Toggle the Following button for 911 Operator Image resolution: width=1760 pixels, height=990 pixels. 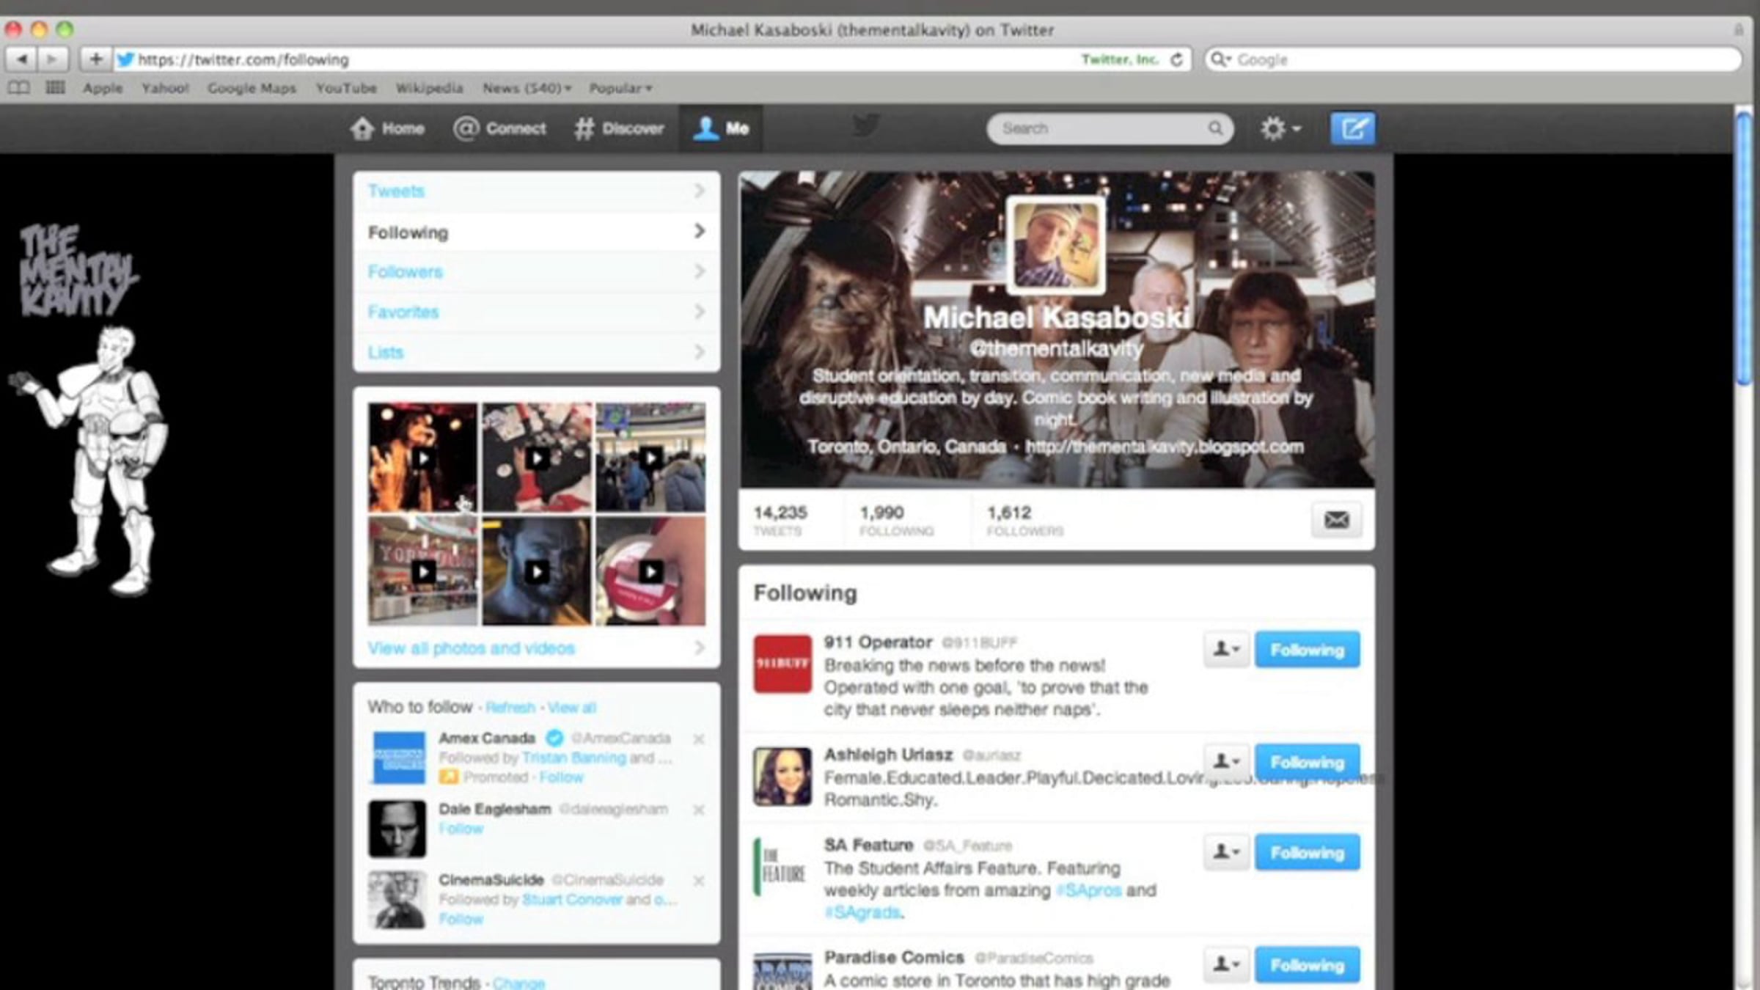(1306, 650)
